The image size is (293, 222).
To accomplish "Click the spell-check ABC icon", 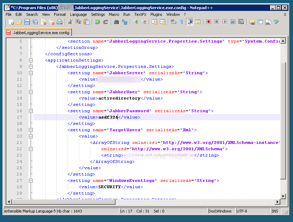I will 276,22.
